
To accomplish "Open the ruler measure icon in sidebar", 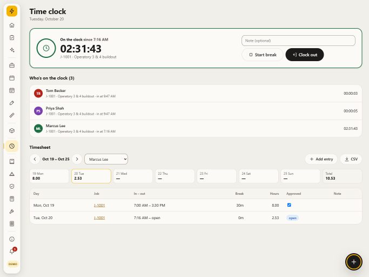I will coord(12,115).
